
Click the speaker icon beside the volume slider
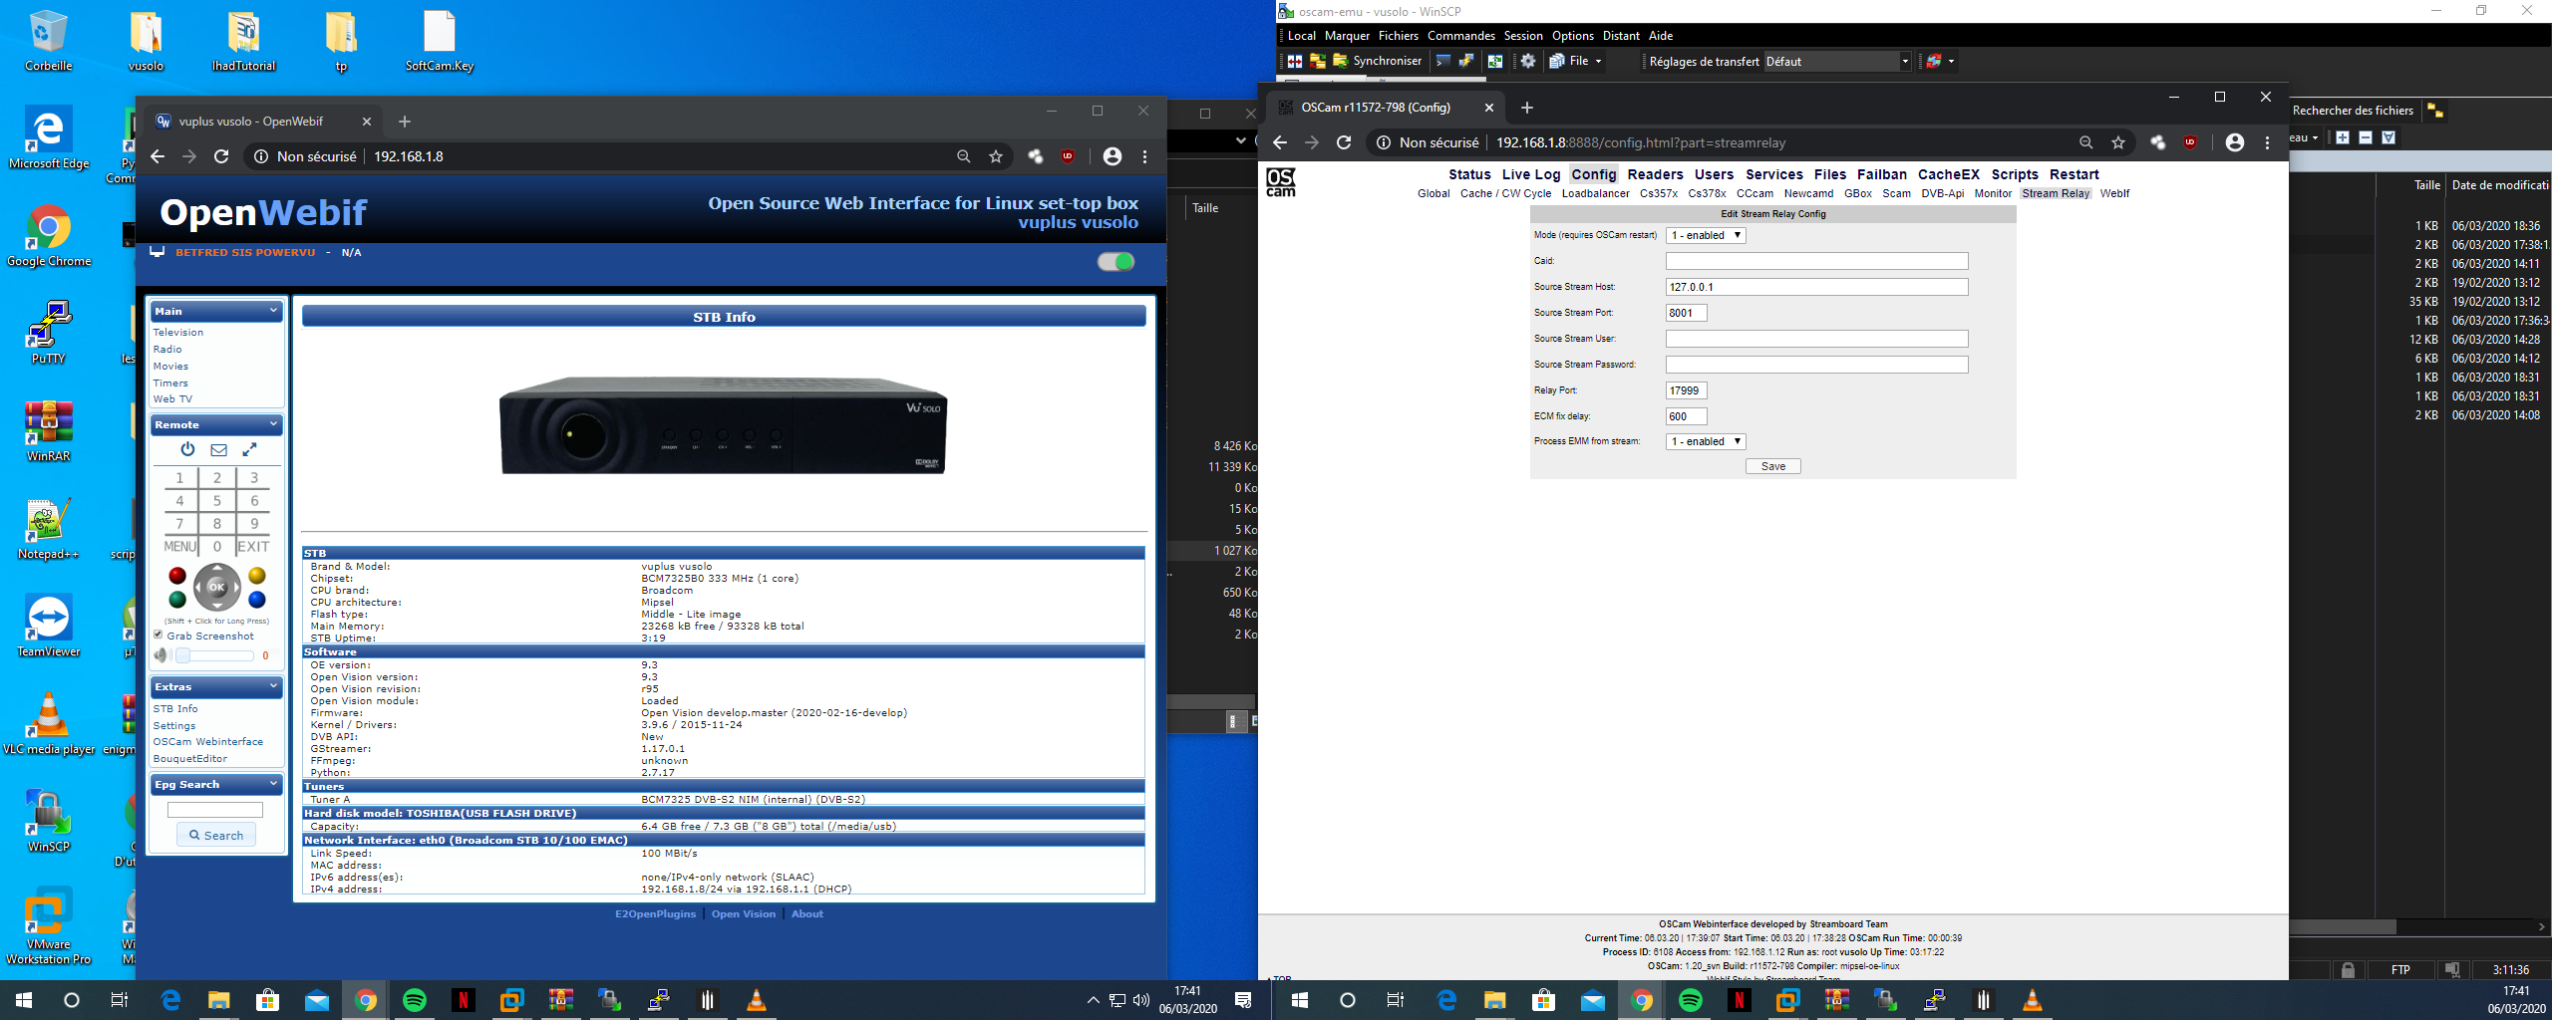161,655
